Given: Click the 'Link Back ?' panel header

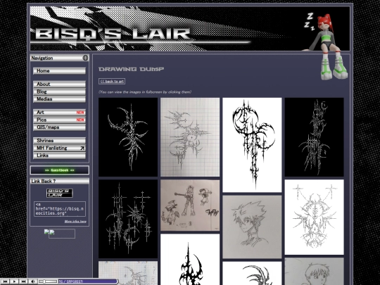Looking at the screenshot, I should pos(59,181).
